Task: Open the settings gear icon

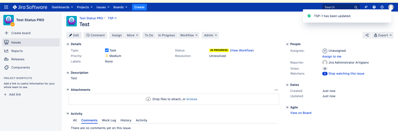Action: (x=382, y=7)
